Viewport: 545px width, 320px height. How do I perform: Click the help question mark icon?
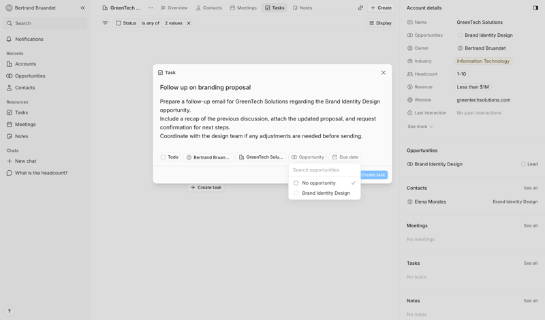[x=10, y=311]
